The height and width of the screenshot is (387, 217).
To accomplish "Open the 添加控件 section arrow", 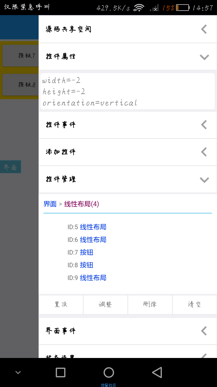I will pos(204,152).
